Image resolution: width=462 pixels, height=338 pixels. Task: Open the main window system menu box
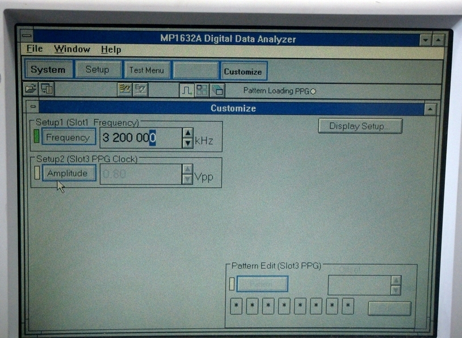pos(27,36)
